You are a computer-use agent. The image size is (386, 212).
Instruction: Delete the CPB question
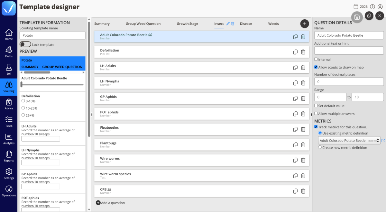click(x=303, y=191)
